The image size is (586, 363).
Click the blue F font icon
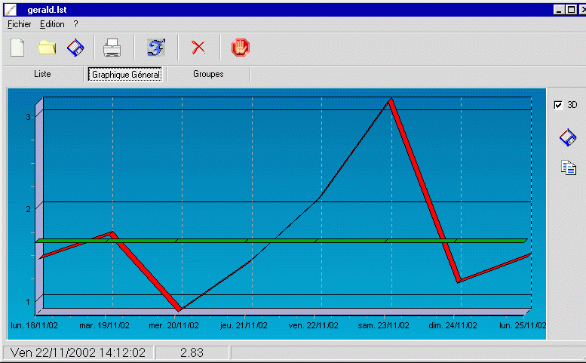pos(155,48)
